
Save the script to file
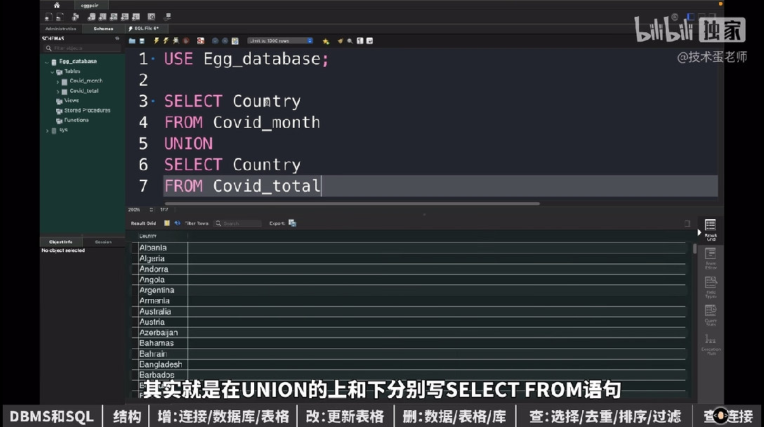[143, 41]
